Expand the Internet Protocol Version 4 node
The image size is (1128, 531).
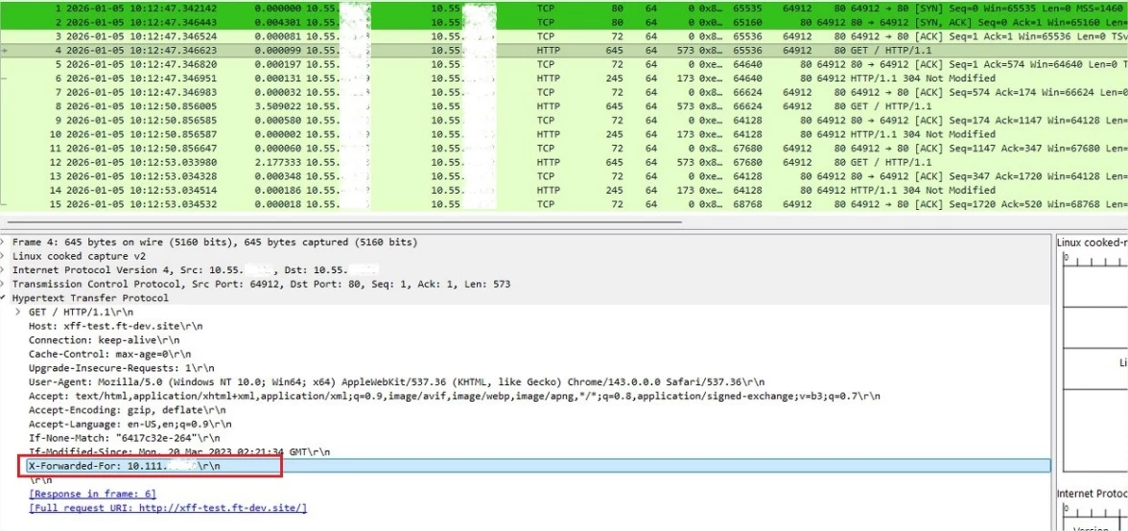pos(4,270)
